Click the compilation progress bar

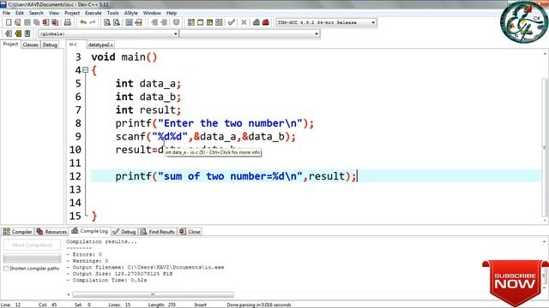(x=32, y=258)
